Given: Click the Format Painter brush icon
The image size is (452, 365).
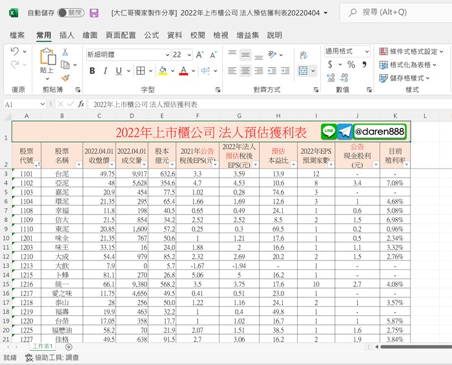Looking at the screenshot, I should coord(65,78).
